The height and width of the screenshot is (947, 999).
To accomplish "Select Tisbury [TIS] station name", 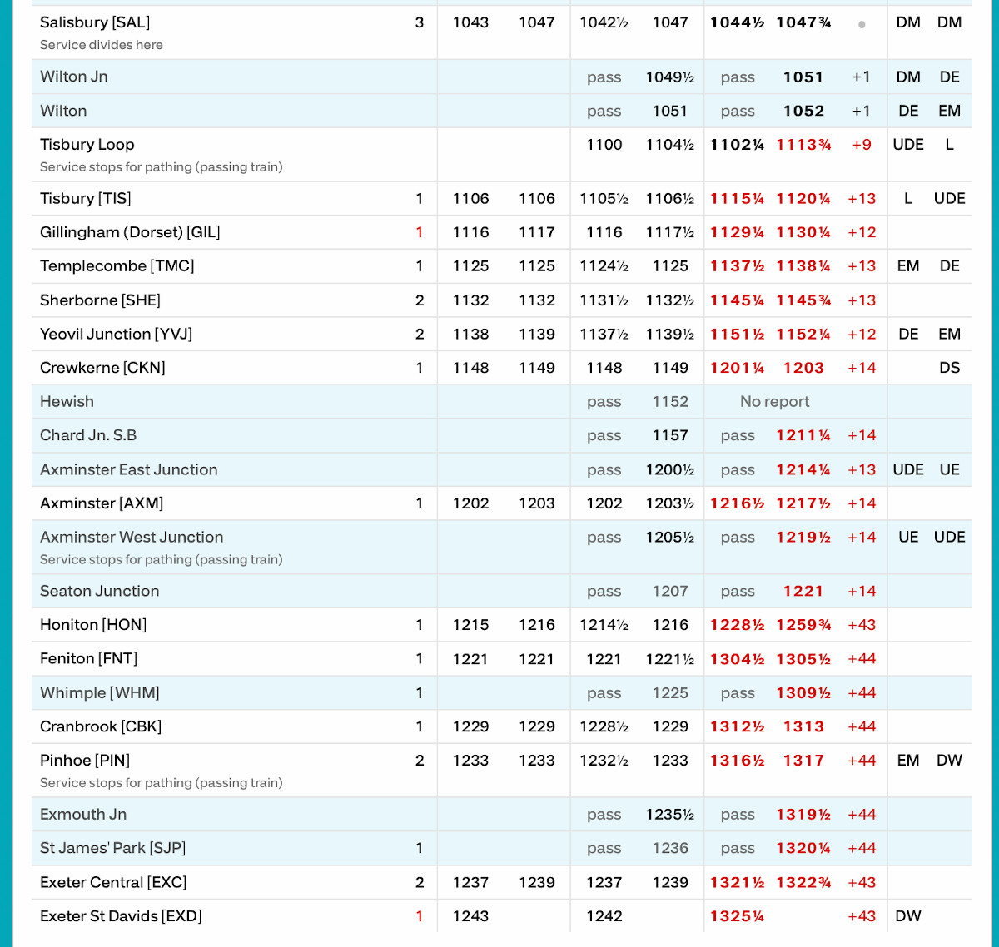I will 86,198.
